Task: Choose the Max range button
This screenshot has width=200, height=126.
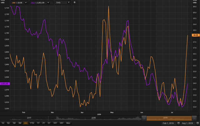Action: (68, 123)
